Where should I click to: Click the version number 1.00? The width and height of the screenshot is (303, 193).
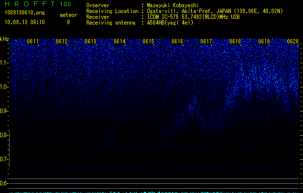(x=66, y=4)
